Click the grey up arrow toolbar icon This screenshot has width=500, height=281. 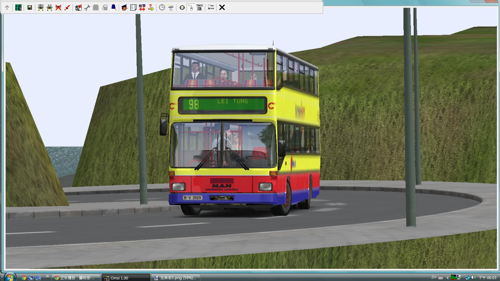(x=7, y=7)
